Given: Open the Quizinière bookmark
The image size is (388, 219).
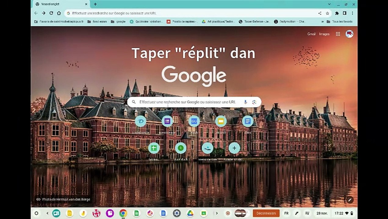Looking at the screenshot, I should (x=146, y=22).
